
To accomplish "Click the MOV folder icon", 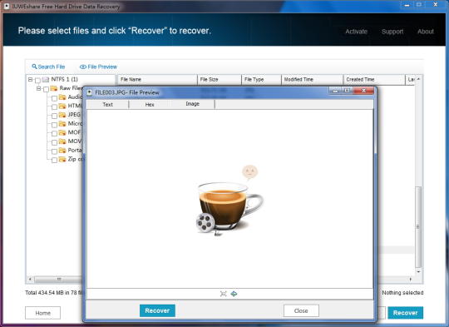I will click(62, 141).
